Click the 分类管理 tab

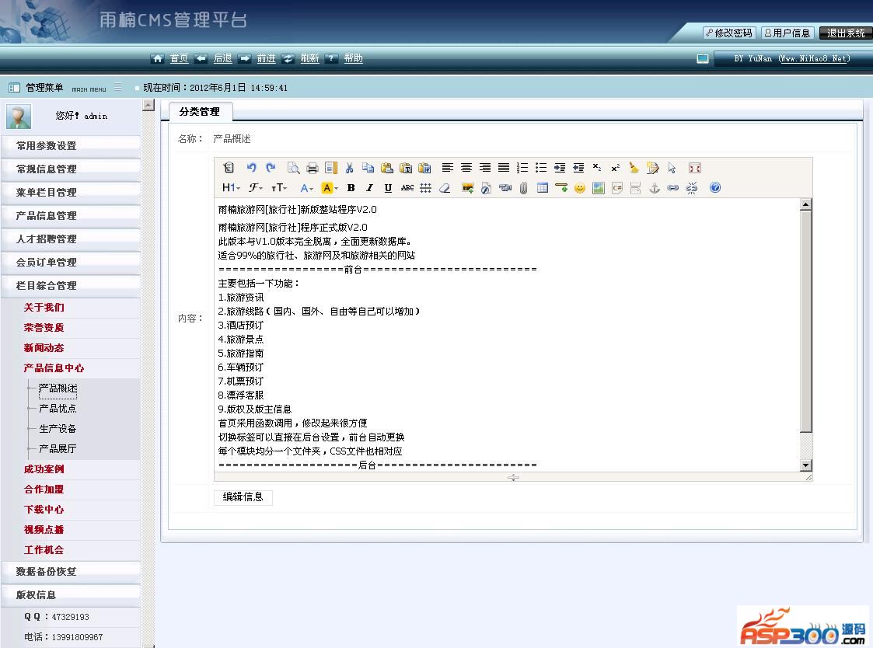(199, 111)
